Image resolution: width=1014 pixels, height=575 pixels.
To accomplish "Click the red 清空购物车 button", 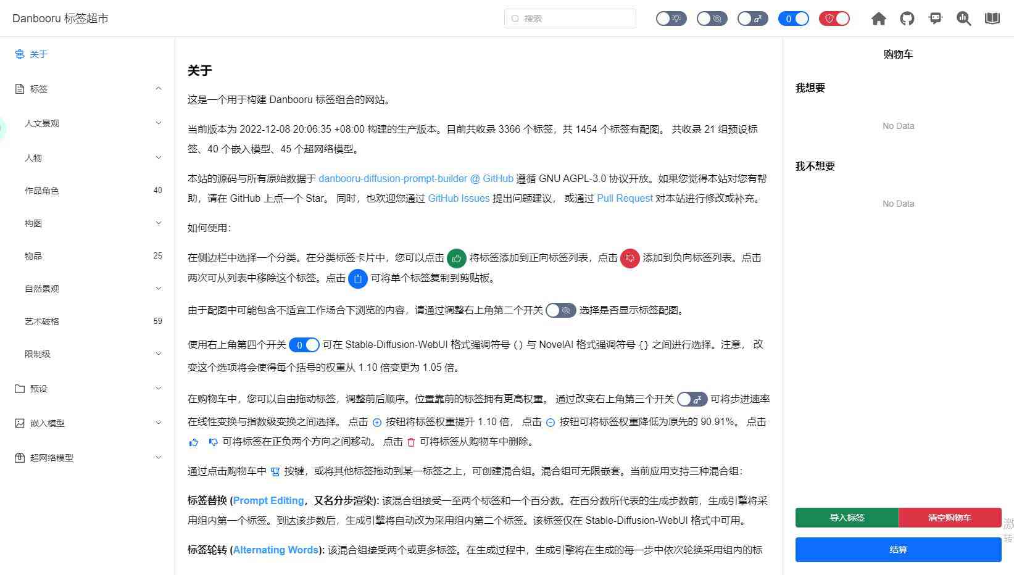I will click(950, 518).
